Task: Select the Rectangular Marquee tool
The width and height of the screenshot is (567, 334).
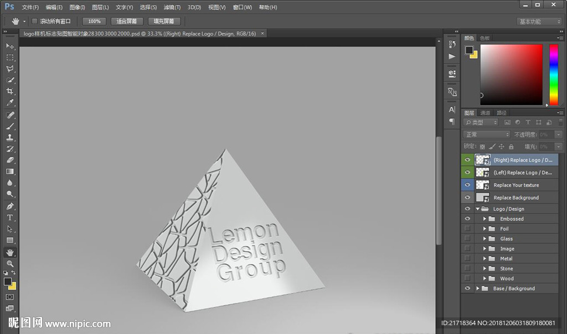Action: pyautogui.click(x=10, y=58)
